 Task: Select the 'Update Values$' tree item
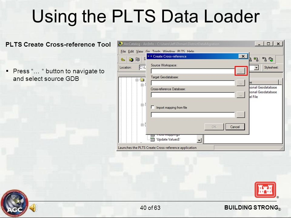coord(168,139)
